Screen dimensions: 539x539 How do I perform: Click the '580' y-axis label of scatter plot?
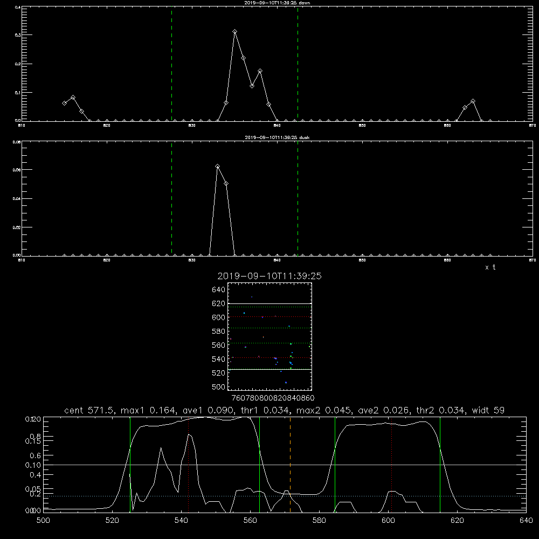(219, 331)
